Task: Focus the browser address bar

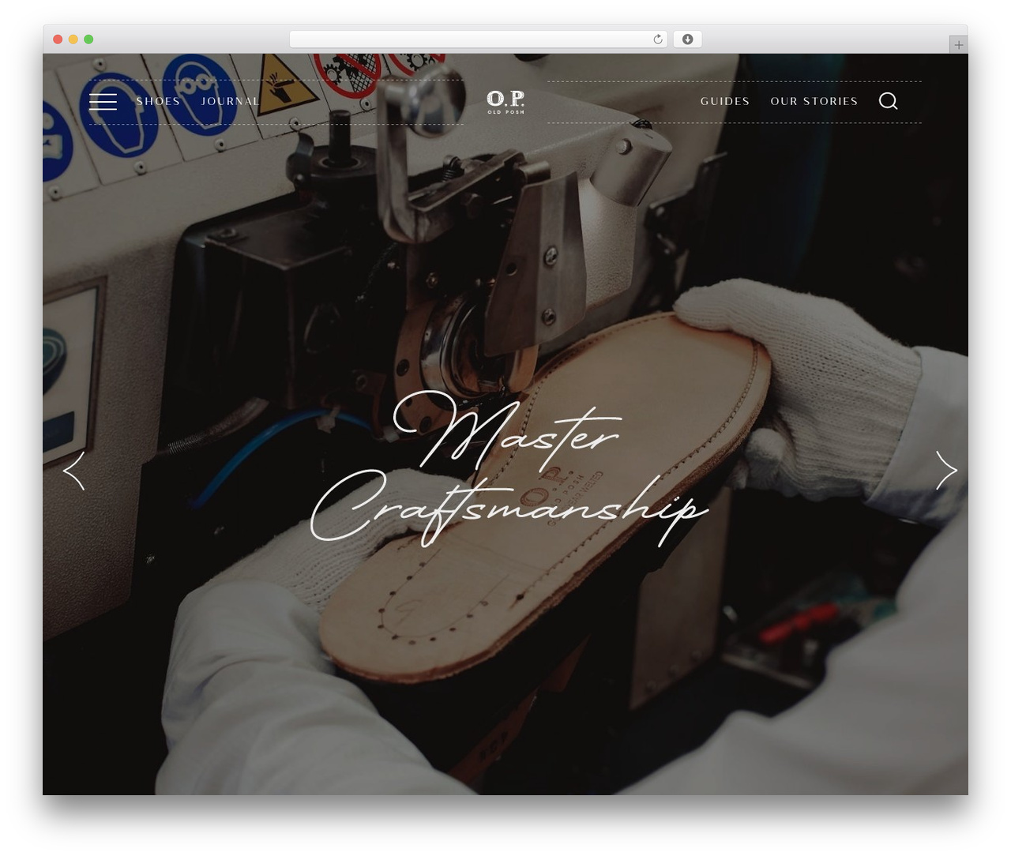Action: pos(478,39)
